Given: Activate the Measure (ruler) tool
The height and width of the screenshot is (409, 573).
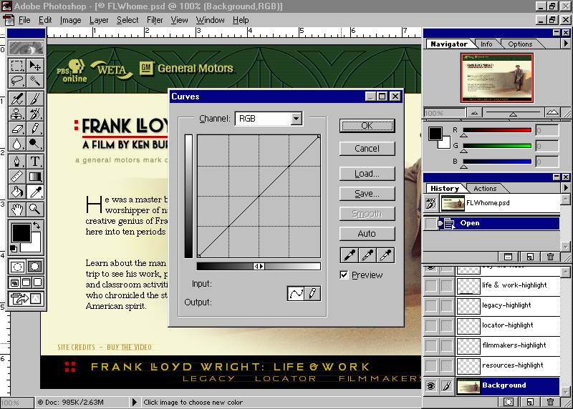Looking at the screenshot, I should tap(16, 176).
